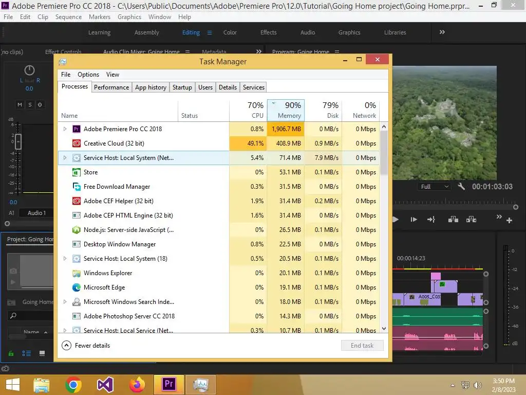Collapse Task Manager via Fewer details
The width and height of the screenshot is (526, 395).
(86, 346)
